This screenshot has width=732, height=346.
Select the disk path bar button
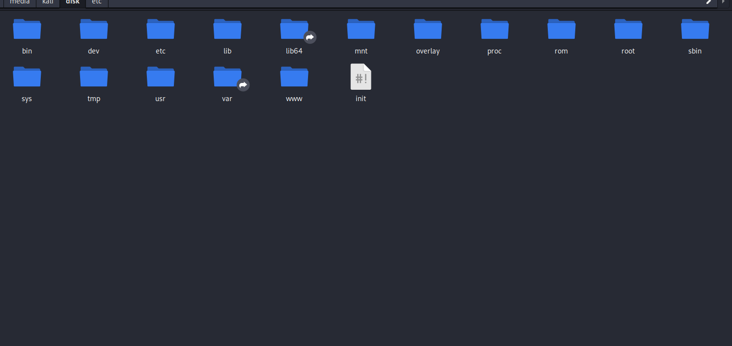(73, 3)
